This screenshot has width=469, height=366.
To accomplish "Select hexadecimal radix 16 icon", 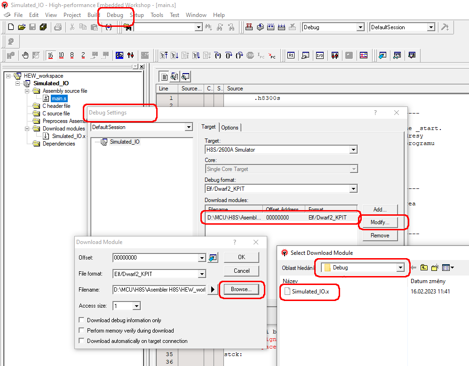I will point(50,56).
